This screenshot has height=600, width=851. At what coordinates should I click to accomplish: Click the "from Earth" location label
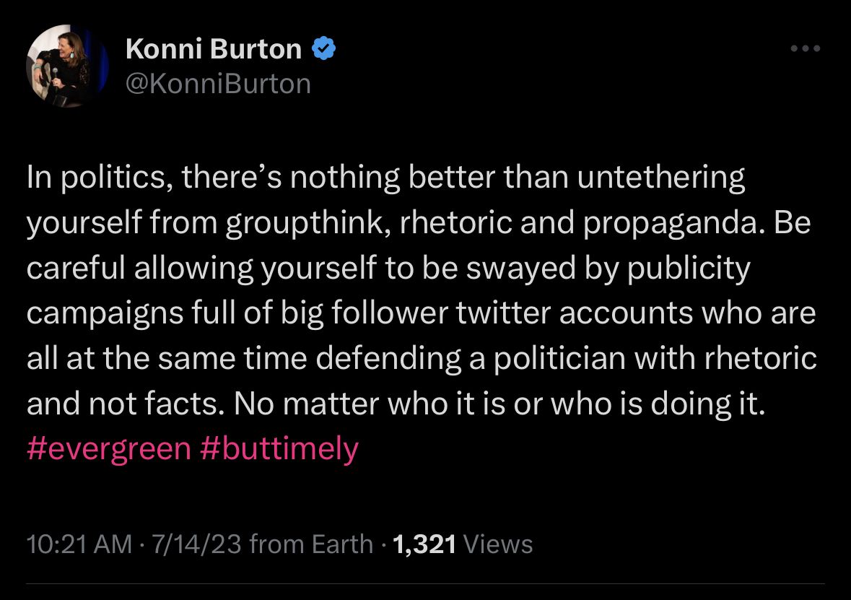coord(311,544)
